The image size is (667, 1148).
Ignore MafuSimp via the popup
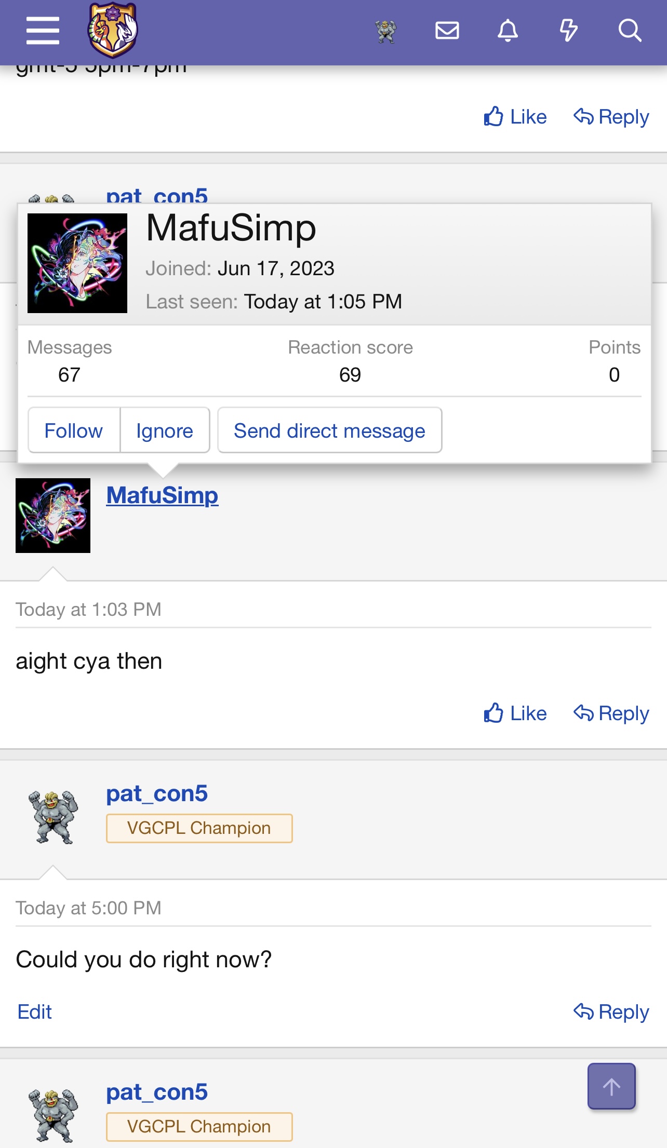[x=165, y=430]
